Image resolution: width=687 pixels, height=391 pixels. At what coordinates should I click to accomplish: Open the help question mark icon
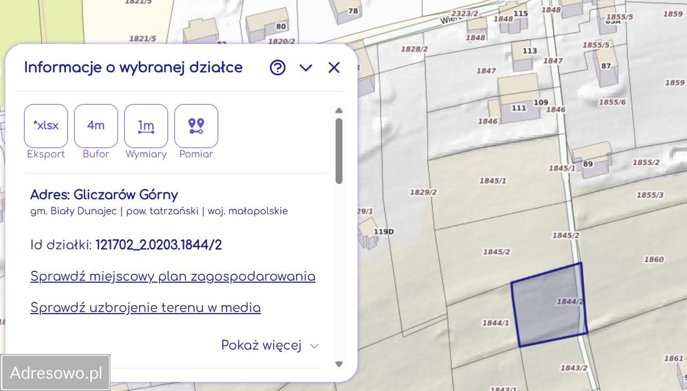(277, 68)
